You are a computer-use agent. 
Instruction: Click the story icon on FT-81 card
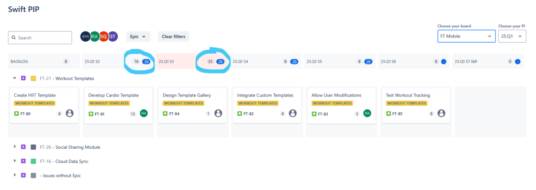coord(91,114)
